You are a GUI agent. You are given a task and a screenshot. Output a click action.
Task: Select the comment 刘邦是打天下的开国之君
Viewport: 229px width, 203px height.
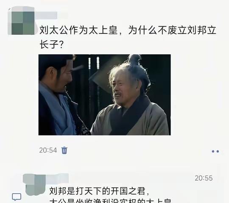99,191
